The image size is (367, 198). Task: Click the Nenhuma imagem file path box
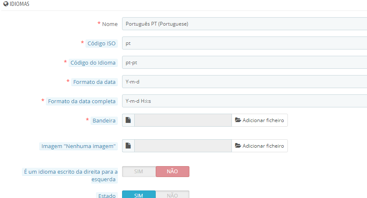point(183,146)
